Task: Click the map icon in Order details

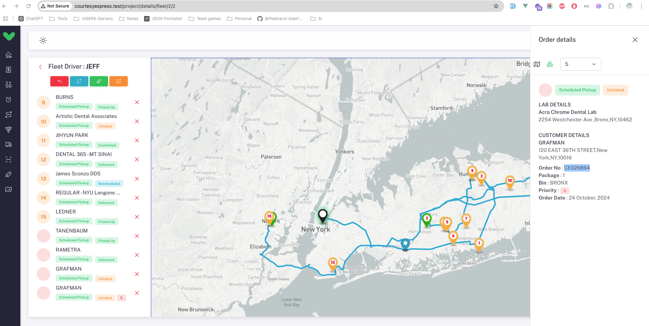Action: coord(537,64)
